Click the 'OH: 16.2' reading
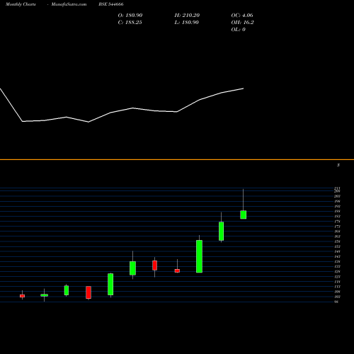Image resolution: width=354 pixels, height=354 pixels. (242, 23)
